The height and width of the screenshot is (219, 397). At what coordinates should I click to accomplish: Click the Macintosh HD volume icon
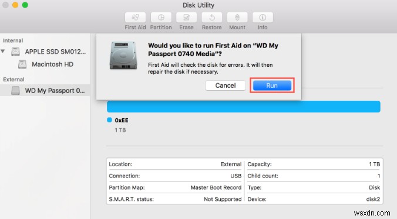coord(22,64)
